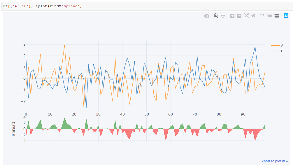This screenshot has height=167, width=293.
Task: Select the Zoom magnifier tool
Action: pos(216,16)
